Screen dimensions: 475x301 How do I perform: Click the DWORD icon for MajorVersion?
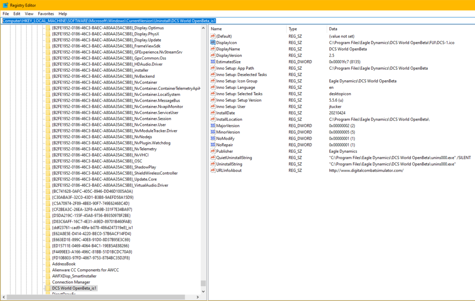coord(213,125)
